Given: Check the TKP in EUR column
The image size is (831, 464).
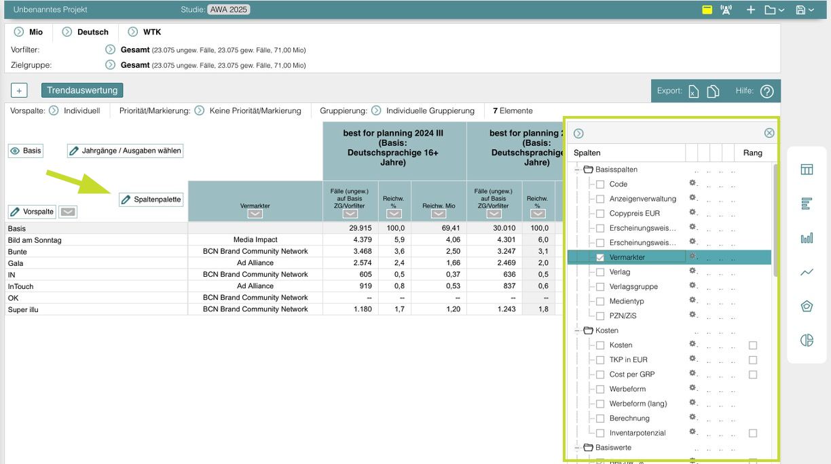Looking at the screenshot, I should [600, 360].
